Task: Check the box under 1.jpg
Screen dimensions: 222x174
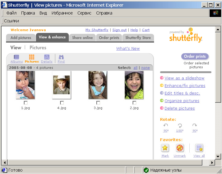Action: click(x=26, y=103)
